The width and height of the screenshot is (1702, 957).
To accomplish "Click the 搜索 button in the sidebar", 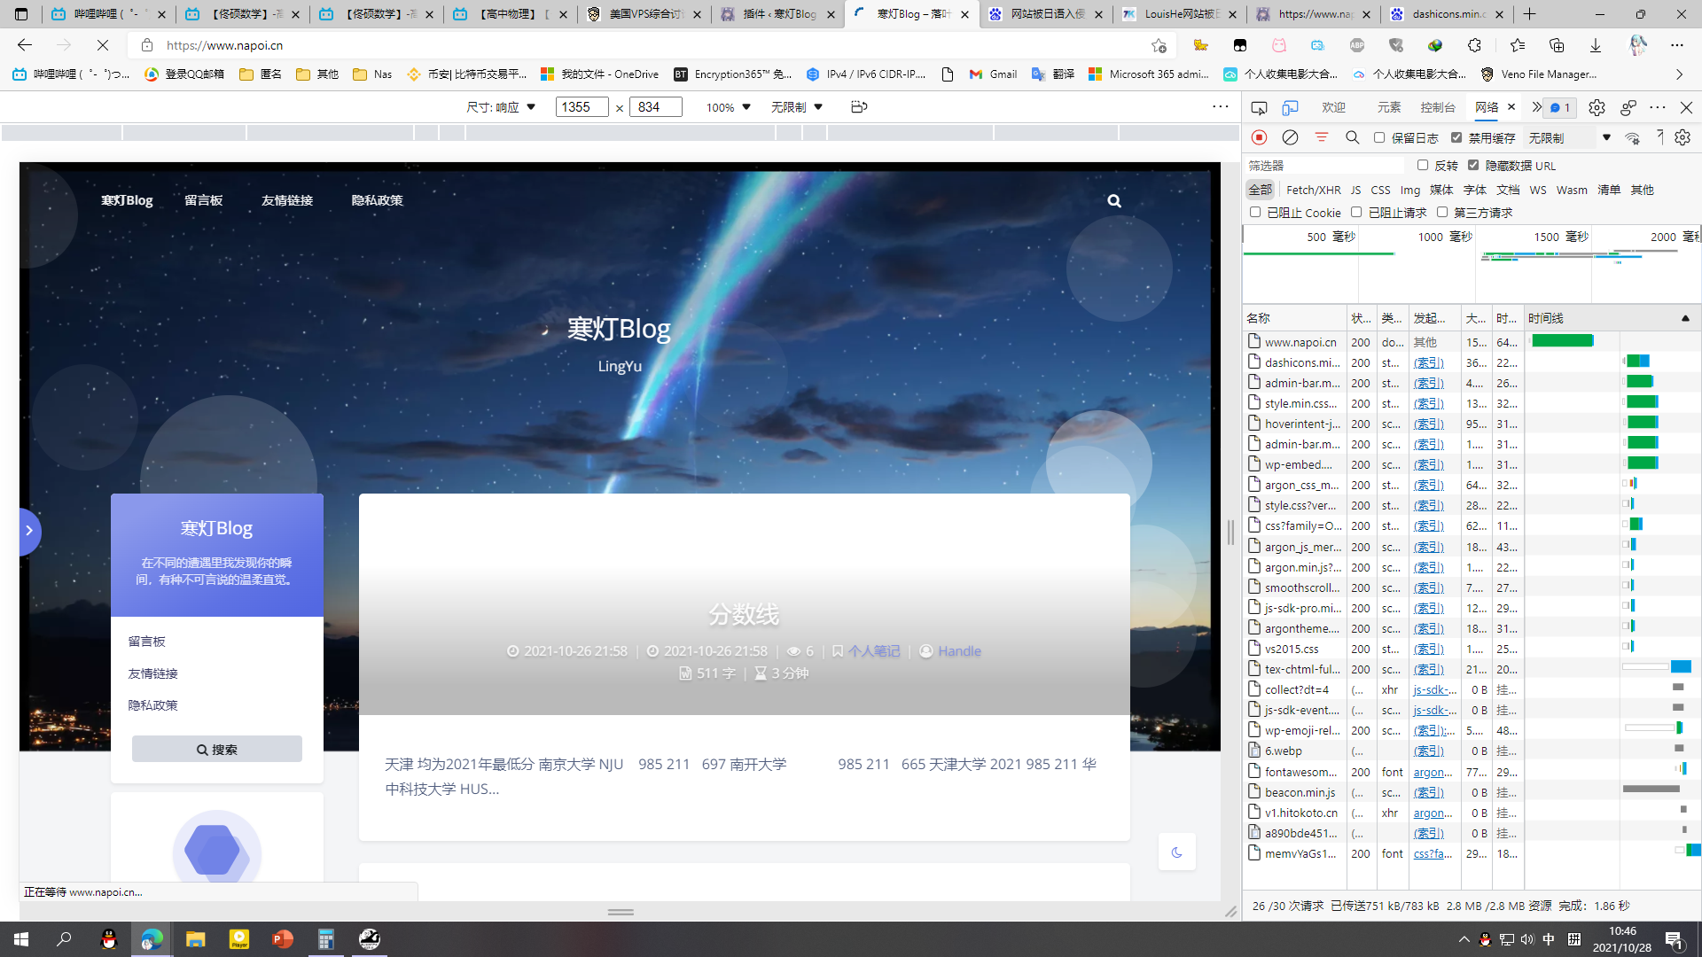I will 217,749.
